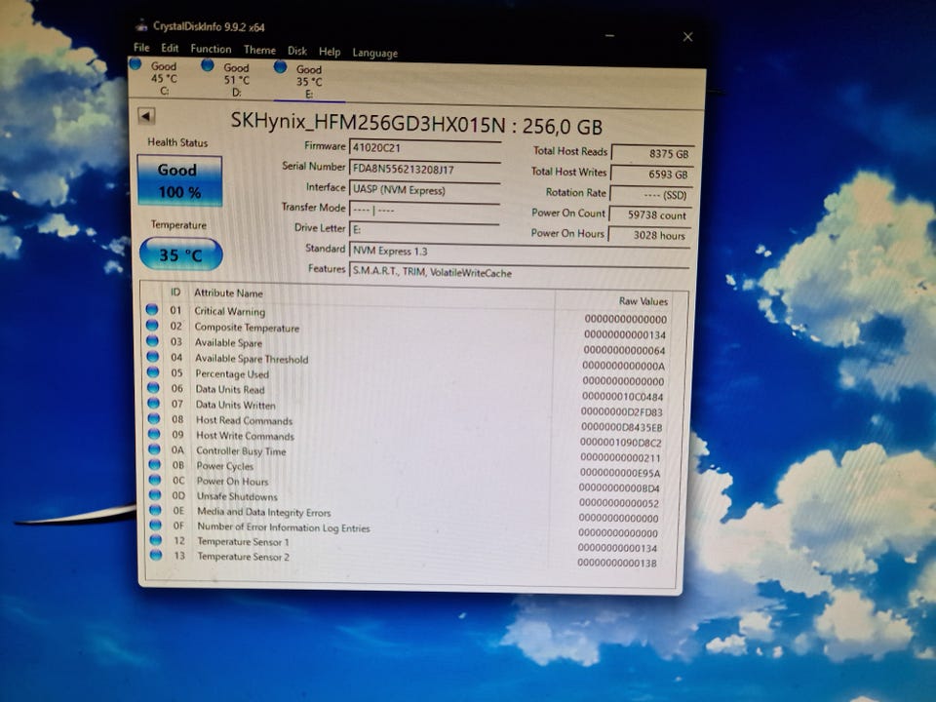Click the CrystalDiskInfo title bar icon
The width and height of the screenshot is (936, 702).
pos(141,25)
